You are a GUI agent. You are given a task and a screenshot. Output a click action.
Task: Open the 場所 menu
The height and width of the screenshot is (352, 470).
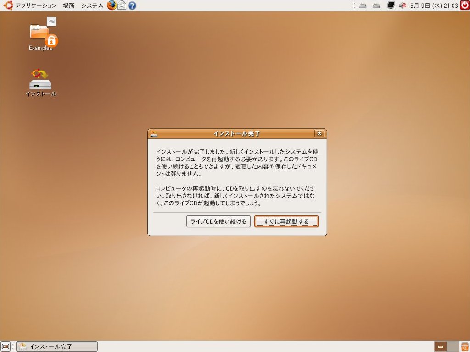[x=69, y=5]
